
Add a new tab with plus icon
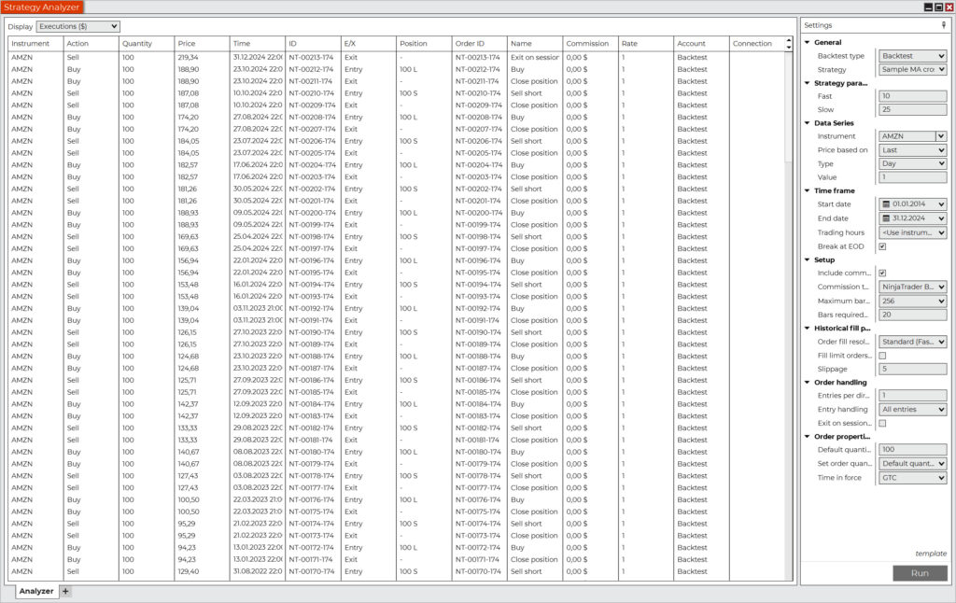[65, 591]
